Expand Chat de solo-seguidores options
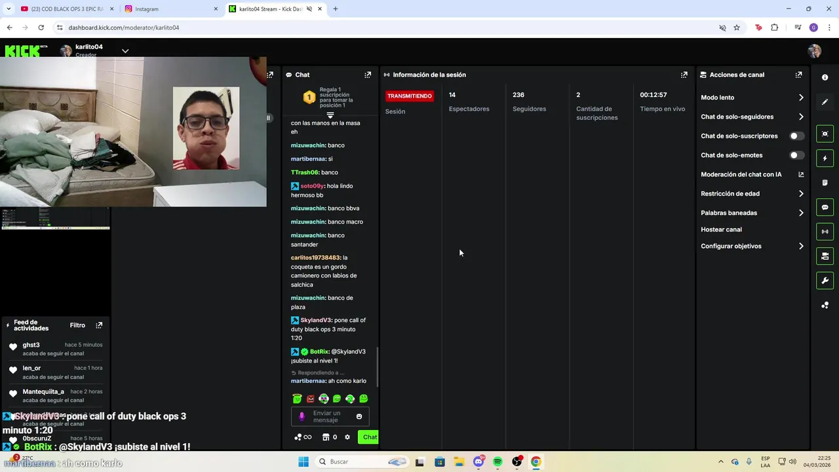This screenshot has width=839, height=472. click(x=801, y=117)
